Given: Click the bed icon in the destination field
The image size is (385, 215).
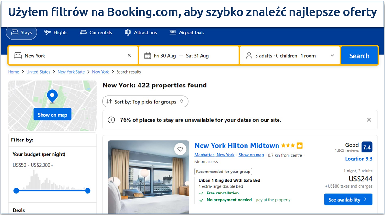Looking at the screenshot, I should [x=18, y=56].
